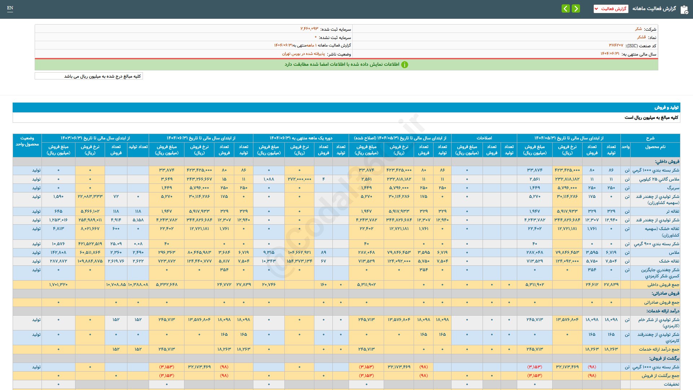Viewport: 693px width, 390px height.
Task: Click the تولید و فروش section header
Action: [666, 108]
